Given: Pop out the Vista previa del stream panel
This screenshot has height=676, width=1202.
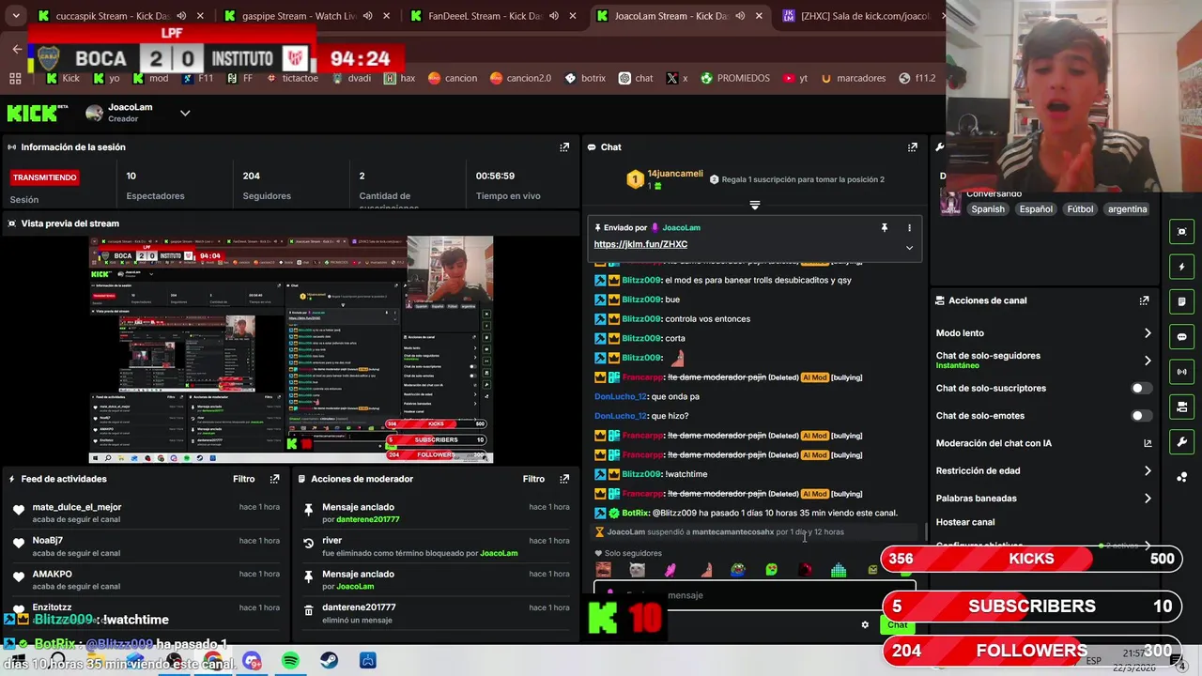Looking at the screenshot, I should [564, 223].
